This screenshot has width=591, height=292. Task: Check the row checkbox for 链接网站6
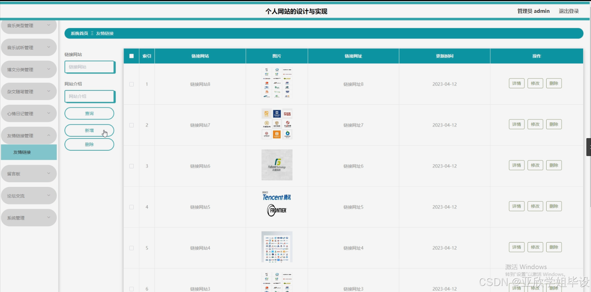[132, 166]
